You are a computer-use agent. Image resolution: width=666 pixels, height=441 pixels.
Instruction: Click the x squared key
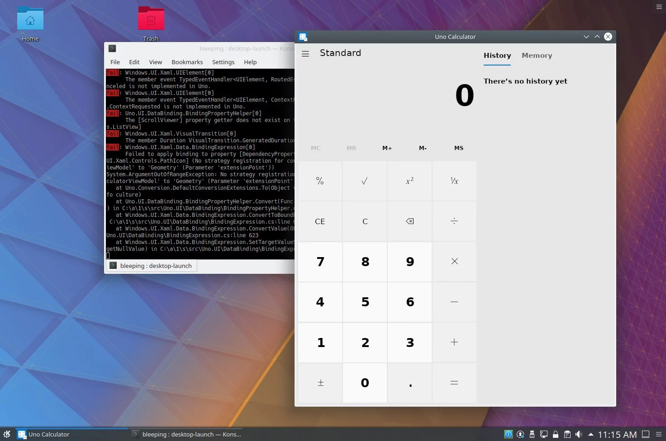coord(409,181)
